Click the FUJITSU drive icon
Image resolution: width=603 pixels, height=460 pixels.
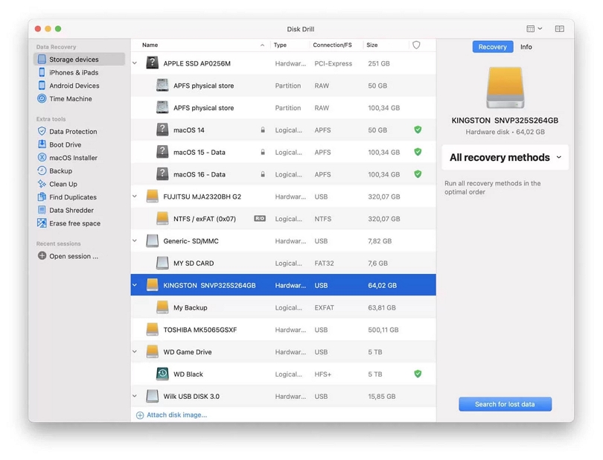click(153, 197)
